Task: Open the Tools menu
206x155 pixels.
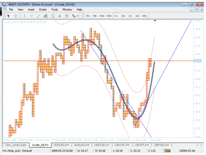Action: point(54,10)
